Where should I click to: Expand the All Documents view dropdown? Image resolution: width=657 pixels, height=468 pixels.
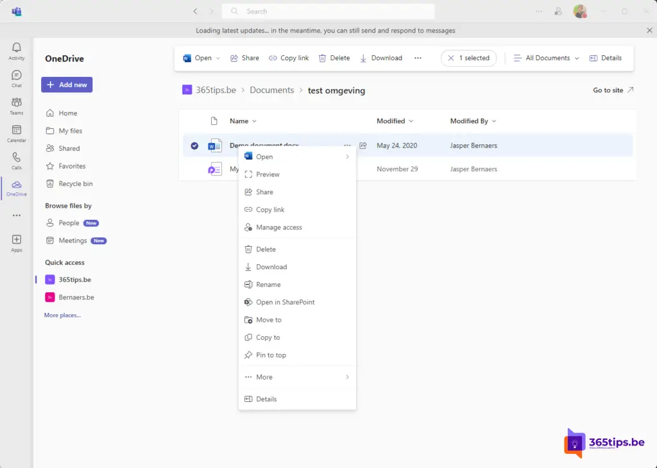[547, 58]
